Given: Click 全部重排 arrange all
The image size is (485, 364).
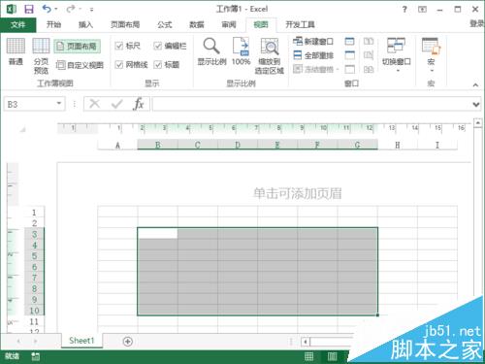Looking at the screenshot, I should click(x=313, y=55).
